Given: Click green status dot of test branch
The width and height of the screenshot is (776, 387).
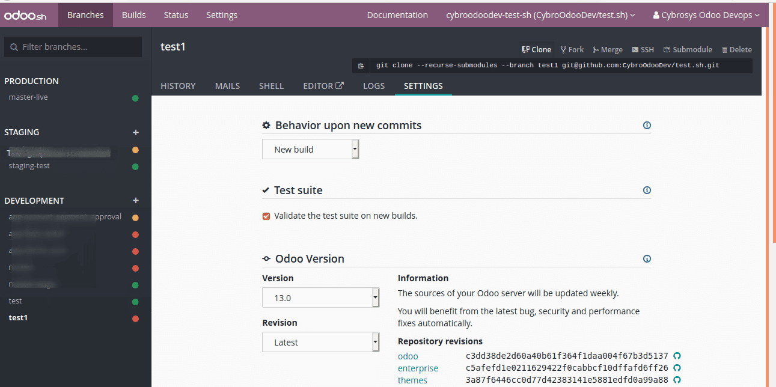Looking at the screenshot, I should [x=135, y=302].
